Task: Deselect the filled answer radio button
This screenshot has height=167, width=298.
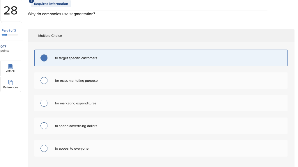Action: point(44,58)
